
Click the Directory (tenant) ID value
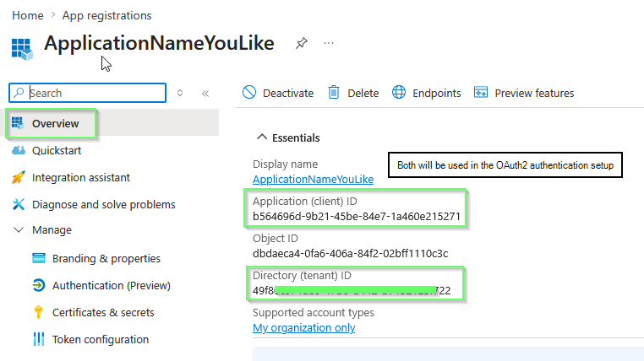point(352,290)
